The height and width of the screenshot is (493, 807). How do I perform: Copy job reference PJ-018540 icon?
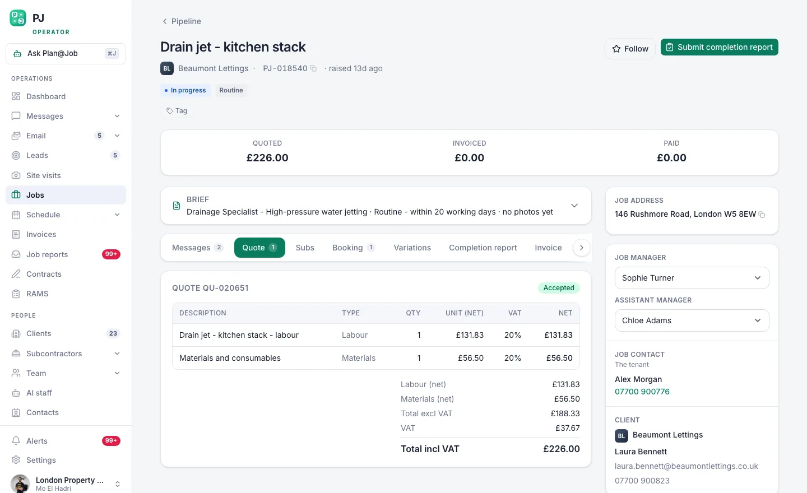coord(313,69)
